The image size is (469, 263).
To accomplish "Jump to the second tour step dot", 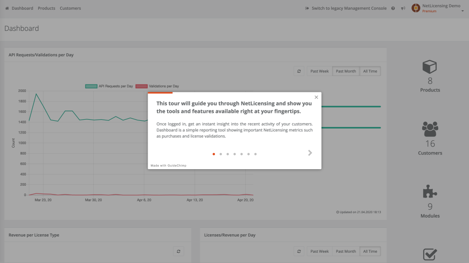I will tap(221, 154).
